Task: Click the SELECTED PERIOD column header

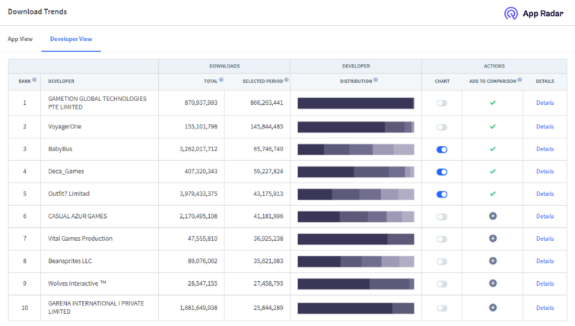Action: 262,81
